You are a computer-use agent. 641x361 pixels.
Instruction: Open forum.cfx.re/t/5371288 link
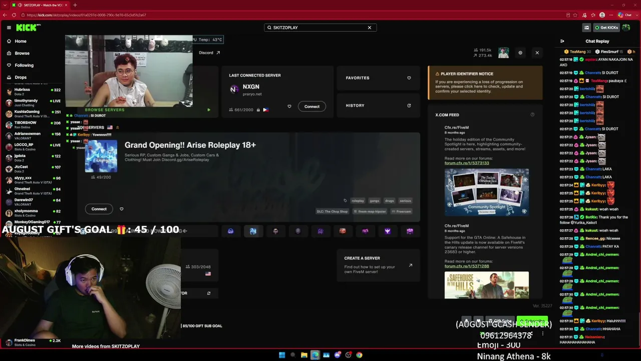click(x=467, y=266)
